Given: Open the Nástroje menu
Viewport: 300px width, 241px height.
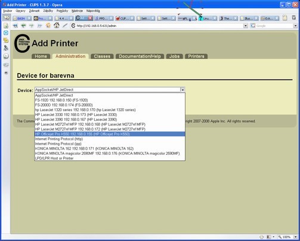Looking at the screenshot, I should coord(77,11).
